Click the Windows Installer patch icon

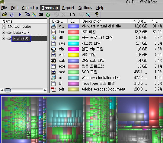[x=53, y=78]
